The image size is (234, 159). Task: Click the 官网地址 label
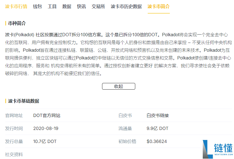click(x=14, y=115)
